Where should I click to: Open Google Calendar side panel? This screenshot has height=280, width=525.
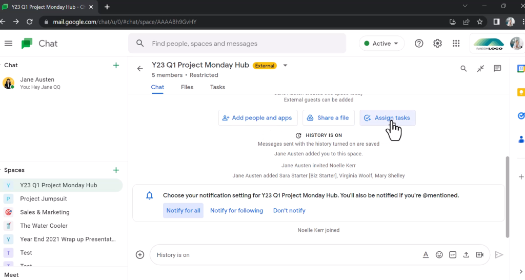(x=521, y=69)
